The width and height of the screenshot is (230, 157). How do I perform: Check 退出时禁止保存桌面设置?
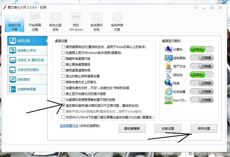click(63, 76)
